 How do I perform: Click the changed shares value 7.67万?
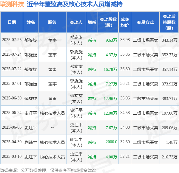tap(111, 128)
